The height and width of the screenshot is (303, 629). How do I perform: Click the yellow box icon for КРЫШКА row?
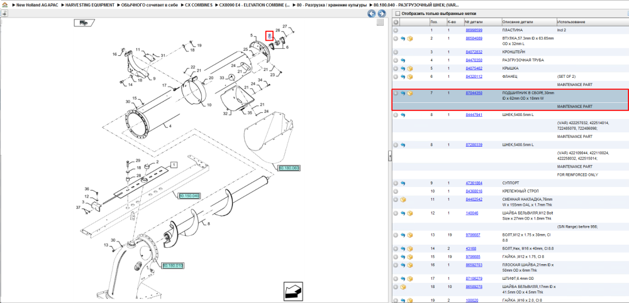click(410, 68)
